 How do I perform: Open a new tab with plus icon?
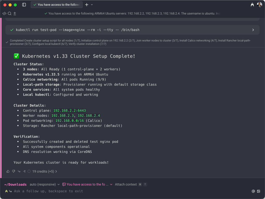87,5
